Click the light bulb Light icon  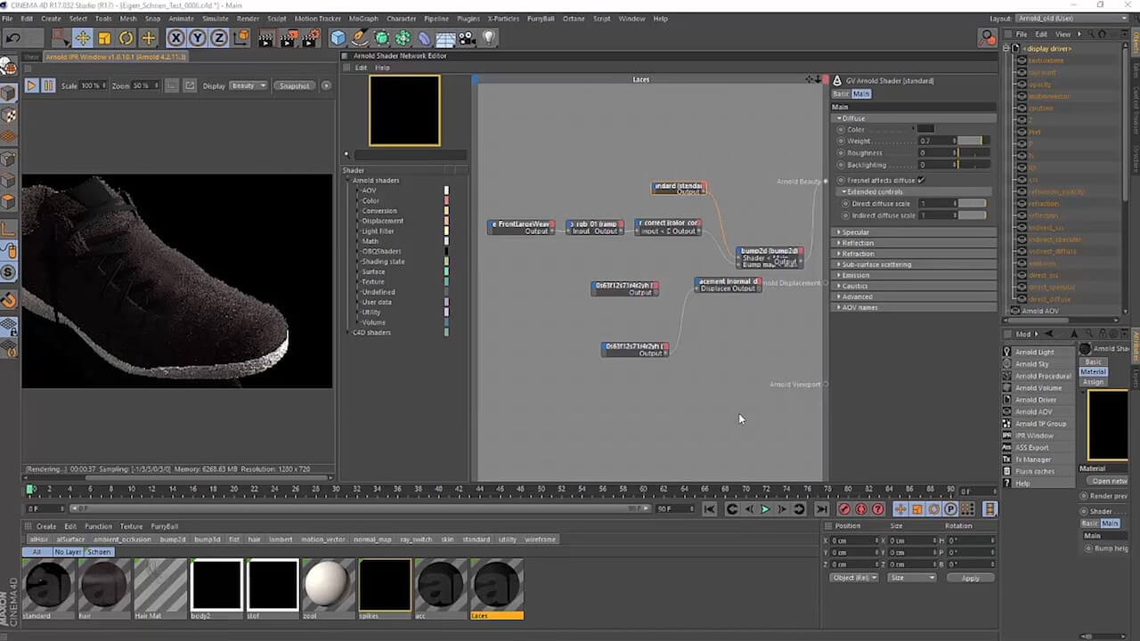pos(488,37)
